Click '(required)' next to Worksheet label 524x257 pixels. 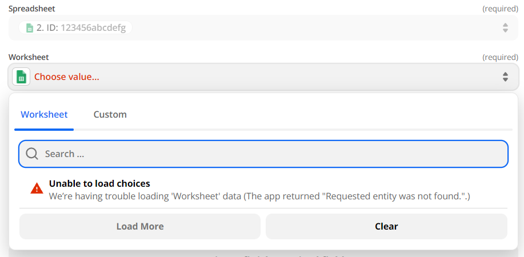coord(500,57)
